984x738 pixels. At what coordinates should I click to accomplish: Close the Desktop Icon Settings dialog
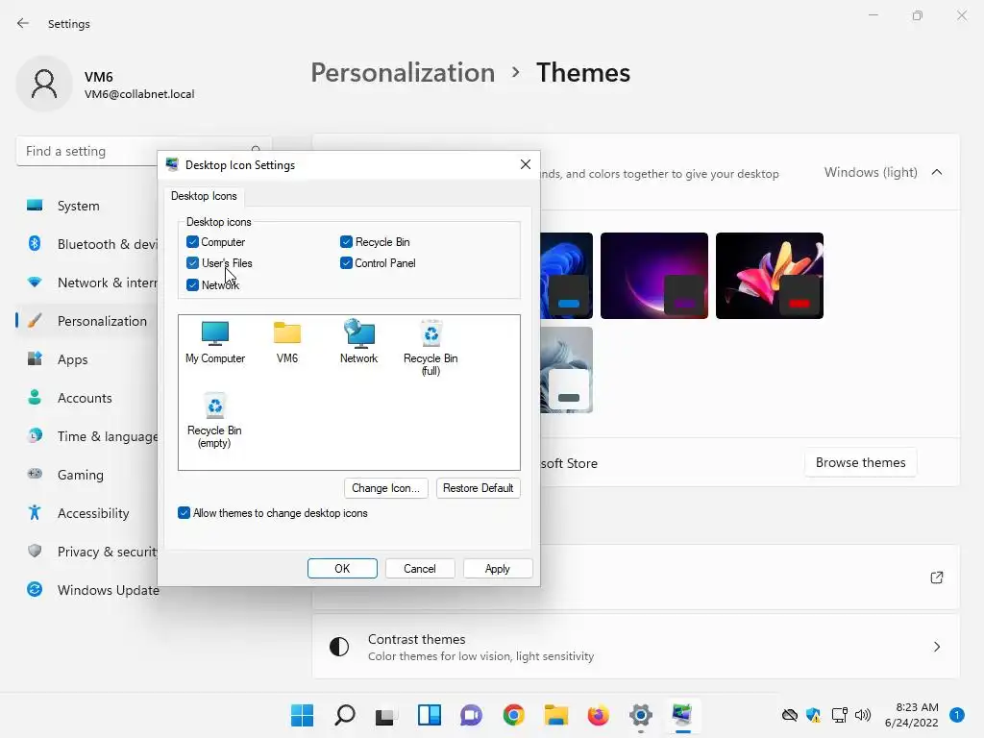pos(526,164)
